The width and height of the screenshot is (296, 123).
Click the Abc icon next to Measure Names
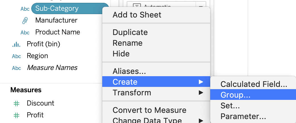[16, 68]
